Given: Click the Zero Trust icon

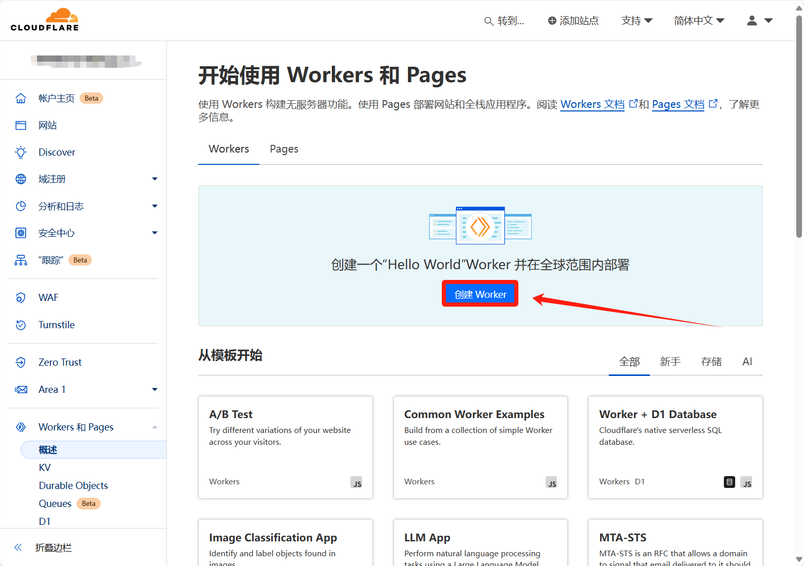Looking at the screenshot, I should tap(21, 363).
